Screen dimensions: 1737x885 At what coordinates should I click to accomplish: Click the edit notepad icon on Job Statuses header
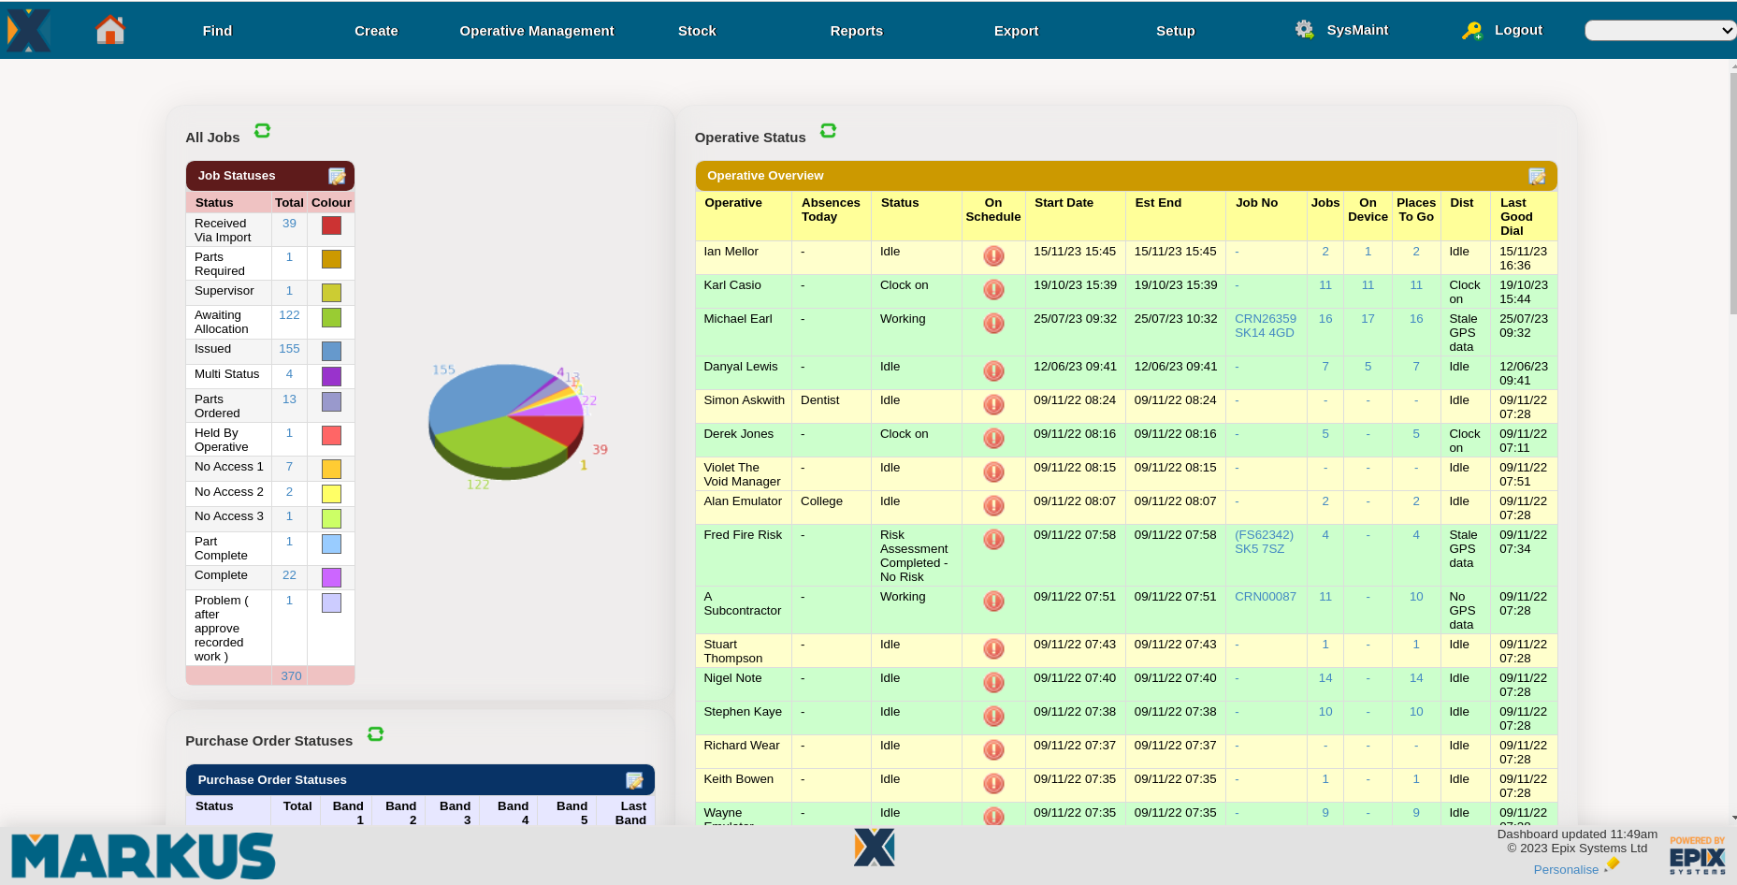338,176
